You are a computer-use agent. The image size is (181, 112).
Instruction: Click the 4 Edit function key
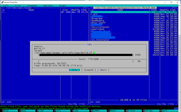62,111
